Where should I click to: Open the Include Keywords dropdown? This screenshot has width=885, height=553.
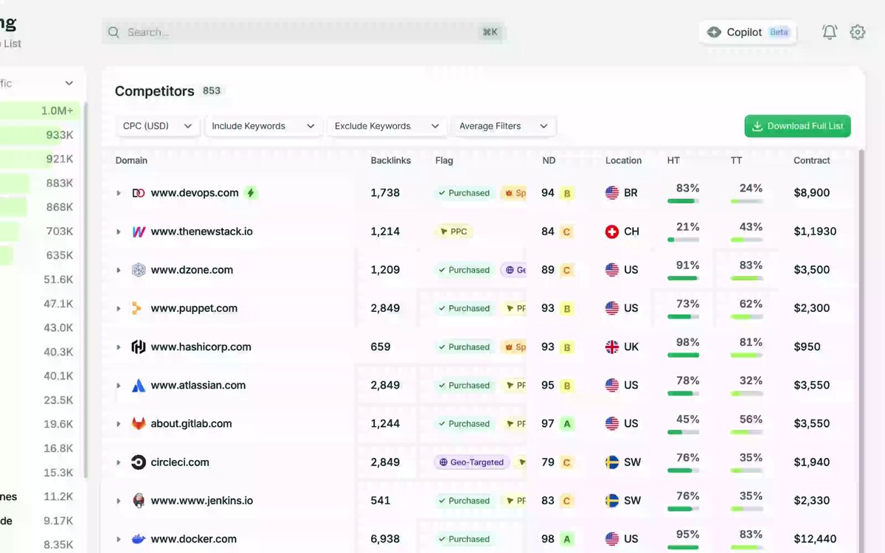click(264, 126)
